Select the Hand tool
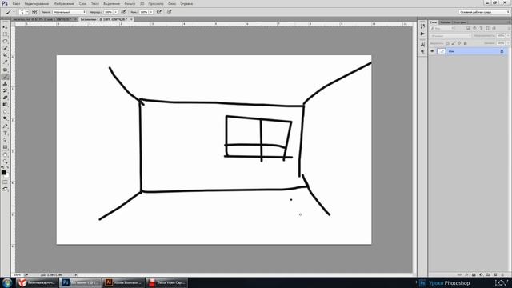The width and height of the screenshot is (512, 288). [x=5, y=154]
